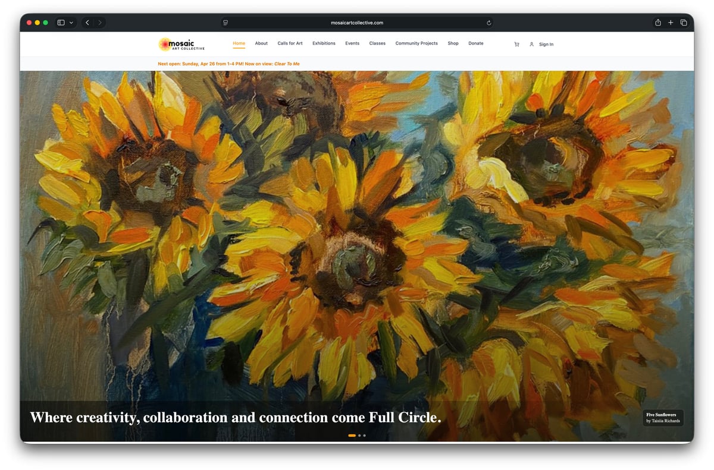Click the forward navigation arrow
Viewport: 714px width, 470px height.
(100, 22)
